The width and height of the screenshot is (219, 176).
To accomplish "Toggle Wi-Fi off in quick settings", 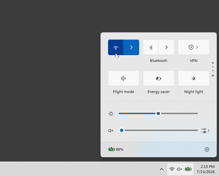I will coord(116,47).
